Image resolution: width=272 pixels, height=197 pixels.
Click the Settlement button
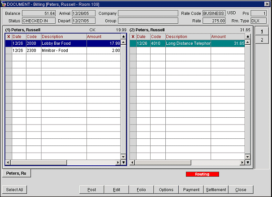pyautogui.click(x=216, y=189)
